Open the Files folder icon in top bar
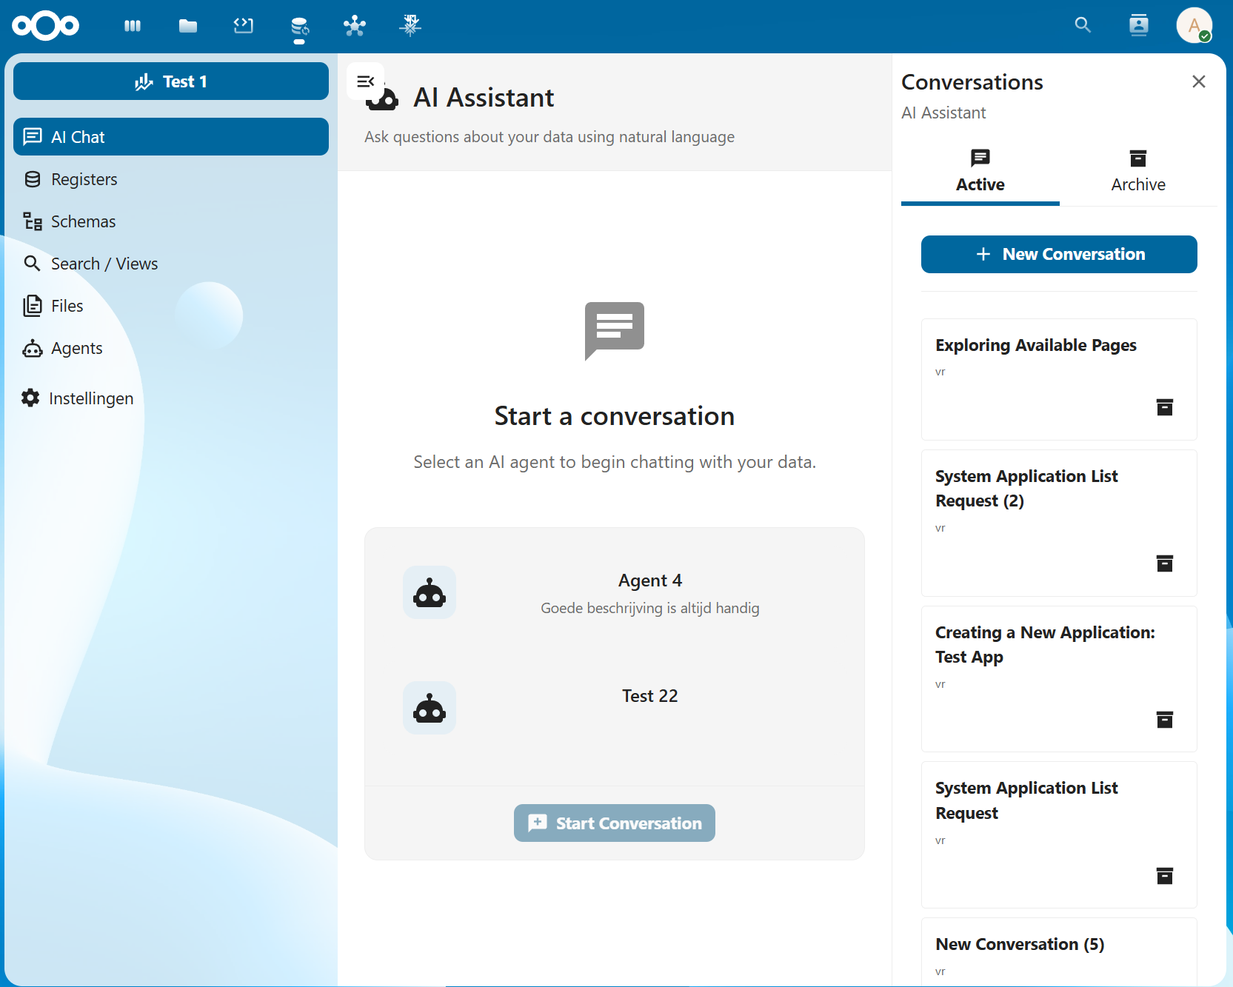1233x987 pixels. click(x=188, y=26)
